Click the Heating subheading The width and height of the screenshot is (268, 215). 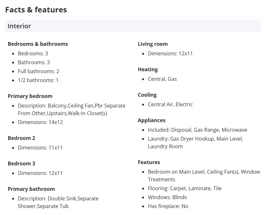[x=148, y=69]
